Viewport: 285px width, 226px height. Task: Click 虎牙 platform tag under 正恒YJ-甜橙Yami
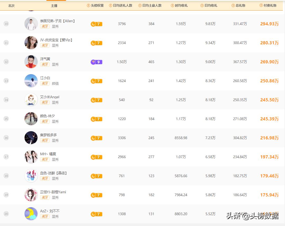pyautogui.click(x=45, y=197)
